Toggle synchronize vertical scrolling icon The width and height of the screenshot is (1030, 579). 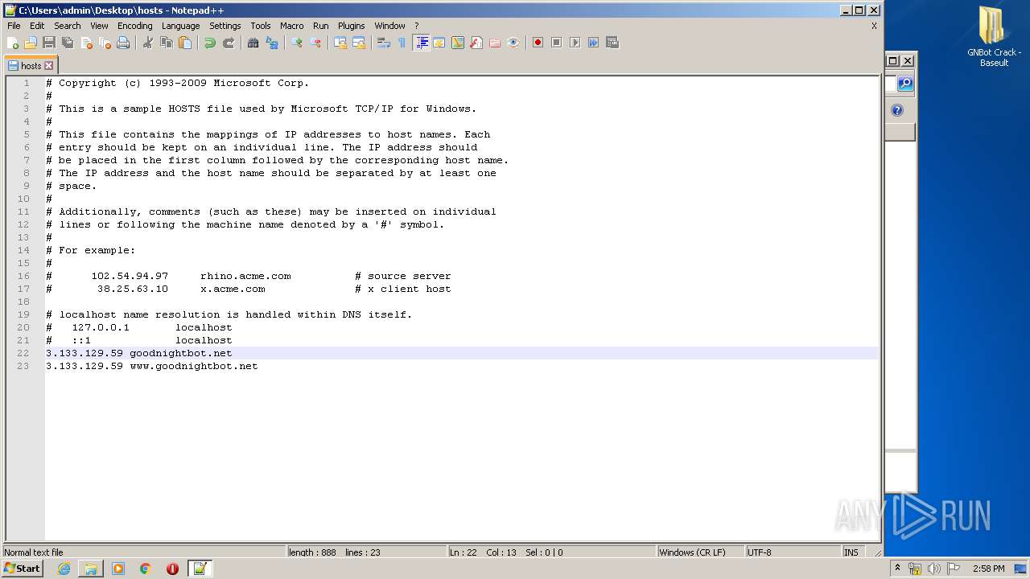click(340, 43)
